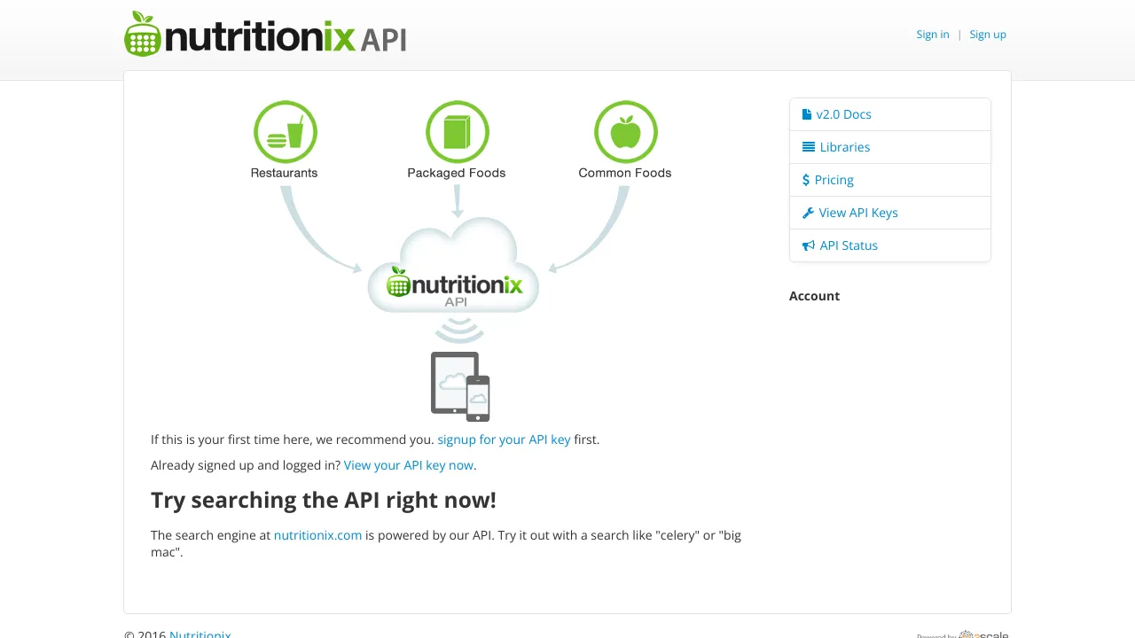
Task: Click the list icon beside Libraries
Action: pyautogui.click(x=809, y=147)
